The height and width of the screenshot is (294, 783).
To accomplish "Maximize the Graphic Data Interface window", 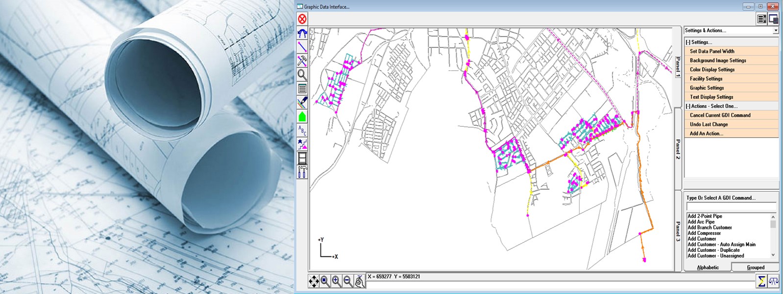I will [x=760, y=6].
